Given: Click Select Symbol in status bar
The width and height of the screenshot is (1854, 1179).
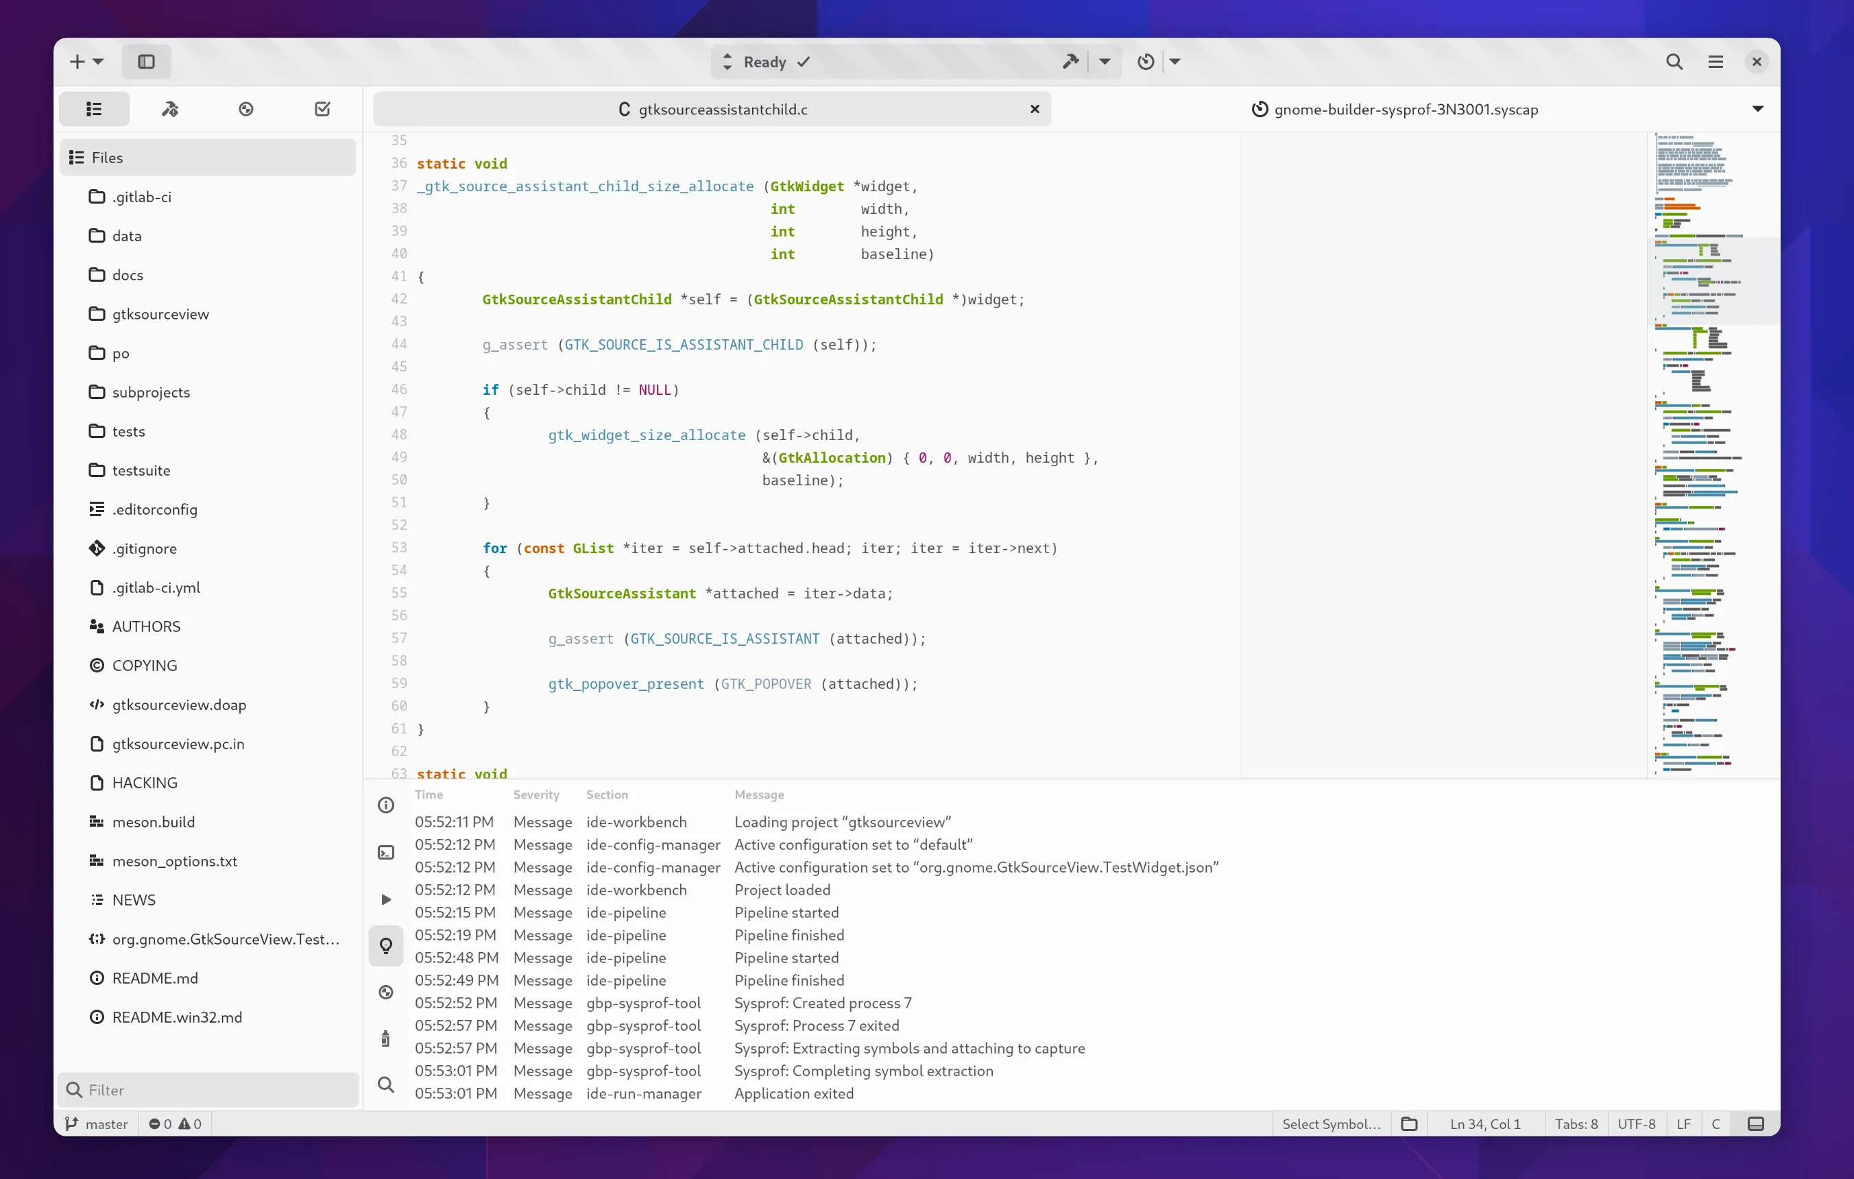Looking at the screenshot, I should (1330, 1124).
